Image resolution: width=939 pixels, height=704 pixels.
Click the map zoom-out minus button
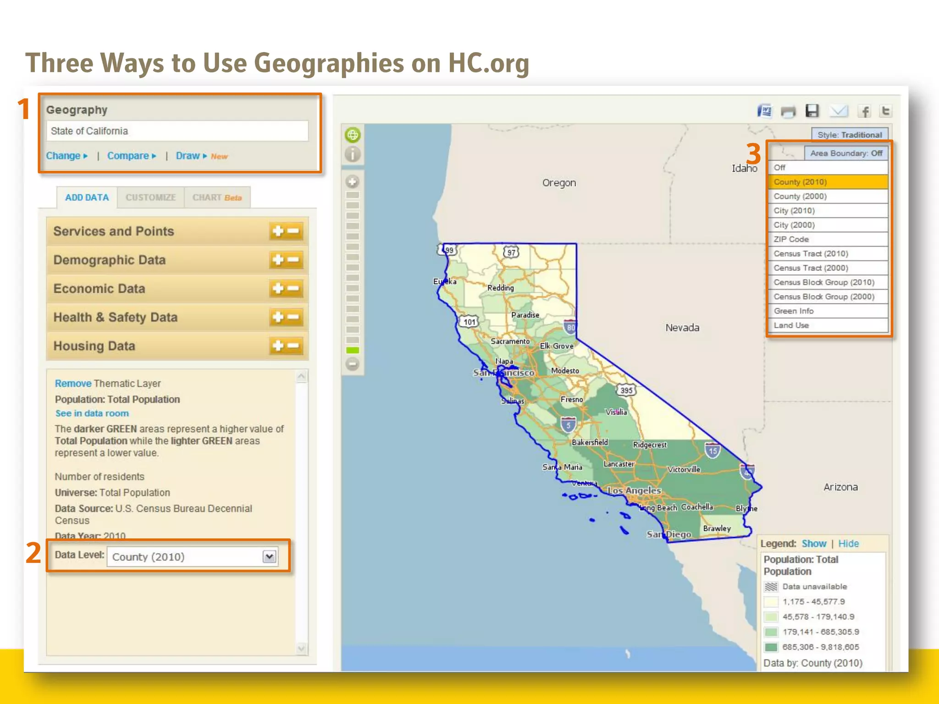(x=353, y=364)
